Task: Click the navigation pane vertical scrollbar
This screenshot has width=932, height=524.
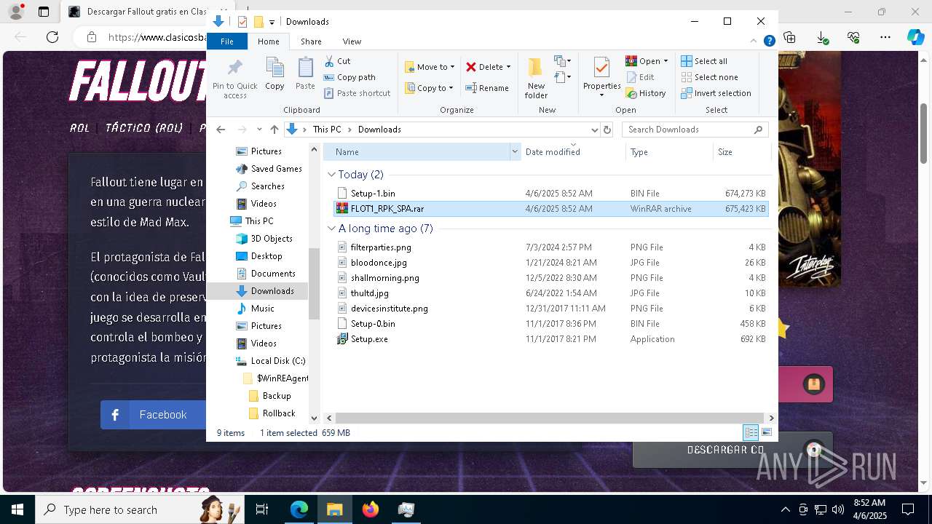Action: [x=315, y=284]
